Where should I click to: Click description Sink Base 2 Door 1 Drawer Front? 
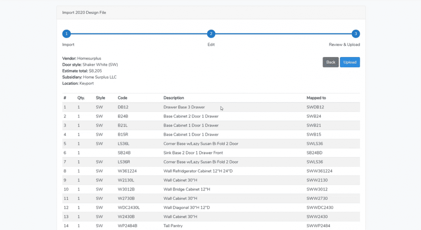coord(193,153)
